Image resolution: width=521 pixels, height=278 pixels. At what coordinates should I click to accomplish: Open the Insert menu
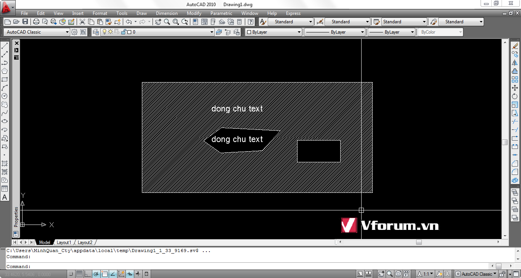tap(78, 13)
